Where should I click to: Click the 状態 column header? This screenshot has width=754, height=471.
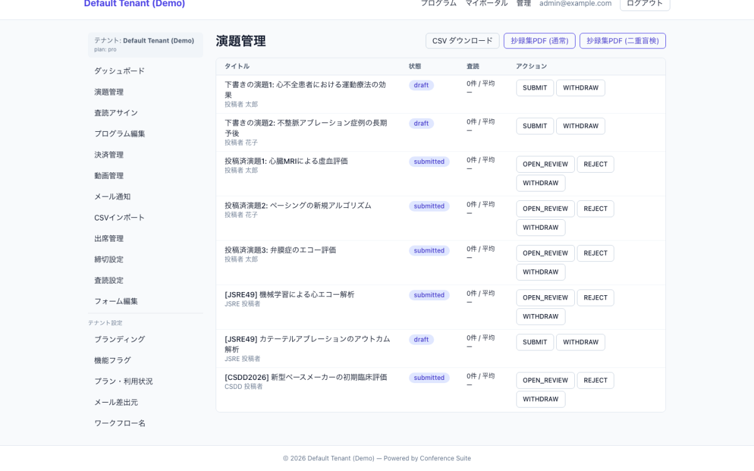[x=415, y=67]
